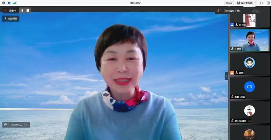
Task: Open the meeting info icon
Action: tap(3, 3)
